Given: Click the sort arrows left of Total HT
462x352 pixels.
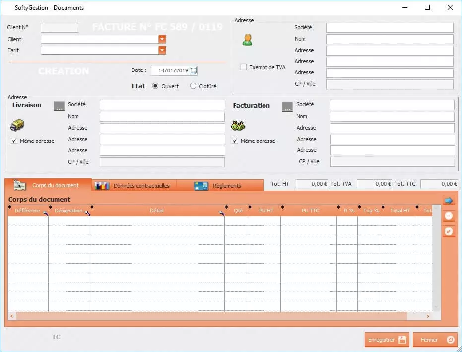Looking at the screenshot, I should point(383,207).
